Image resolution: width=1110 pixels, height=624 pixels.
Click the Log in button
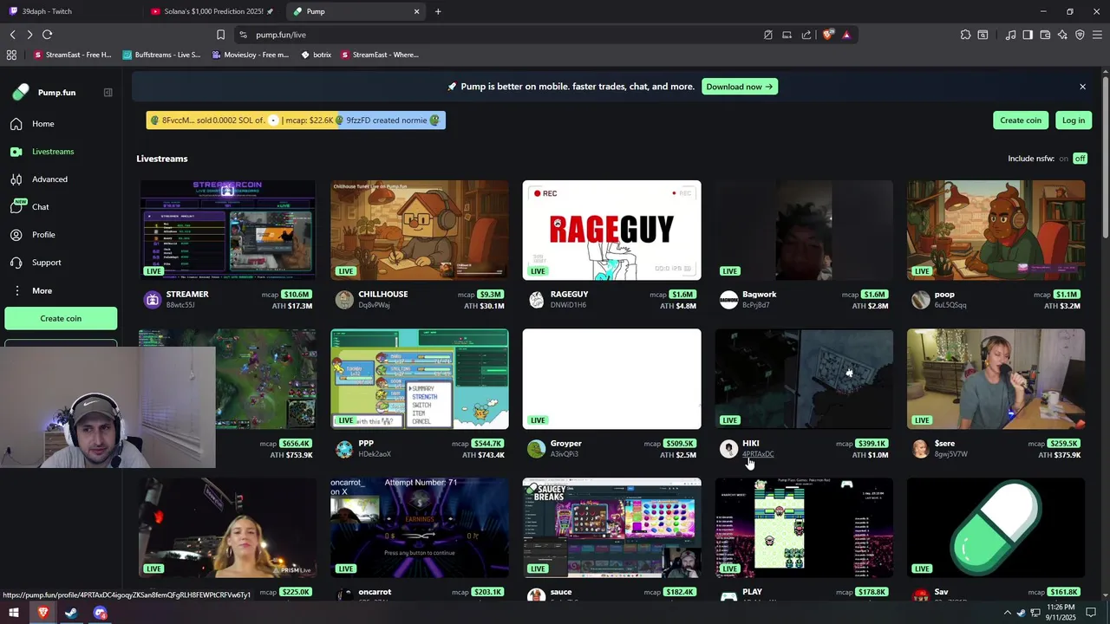coord(1074,120)
